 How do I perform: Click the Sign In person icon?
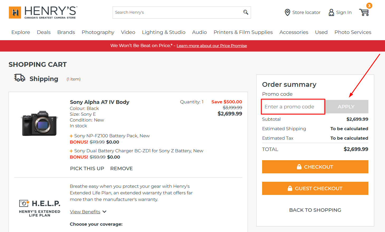point(331,12)
